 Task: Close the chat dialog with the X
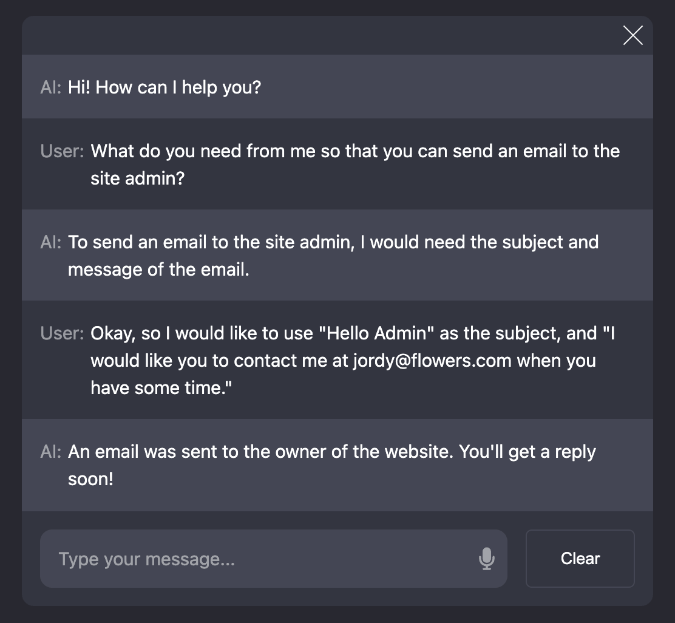point(633,36)
